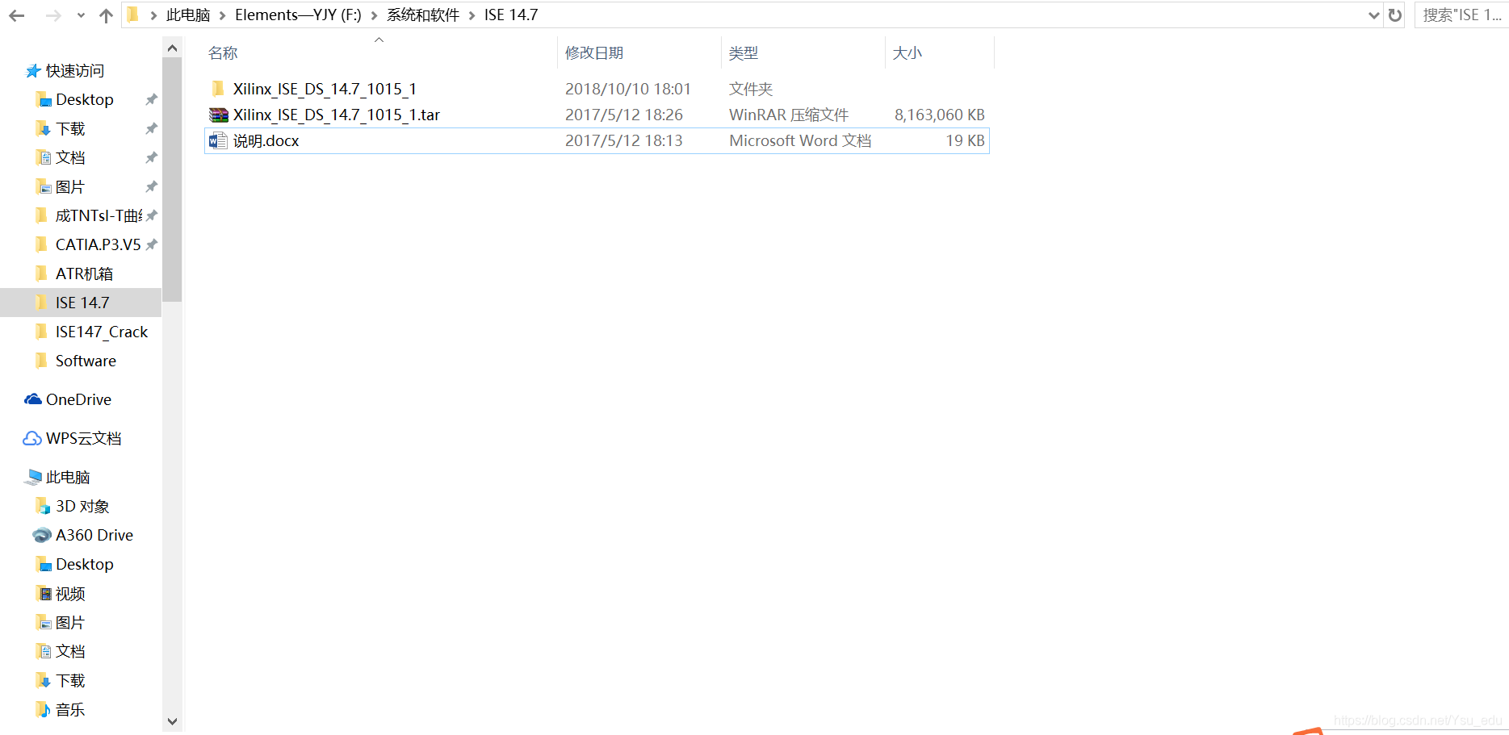
Task: Click the WPS云文档 cloud icon
Action: point(32,438)
